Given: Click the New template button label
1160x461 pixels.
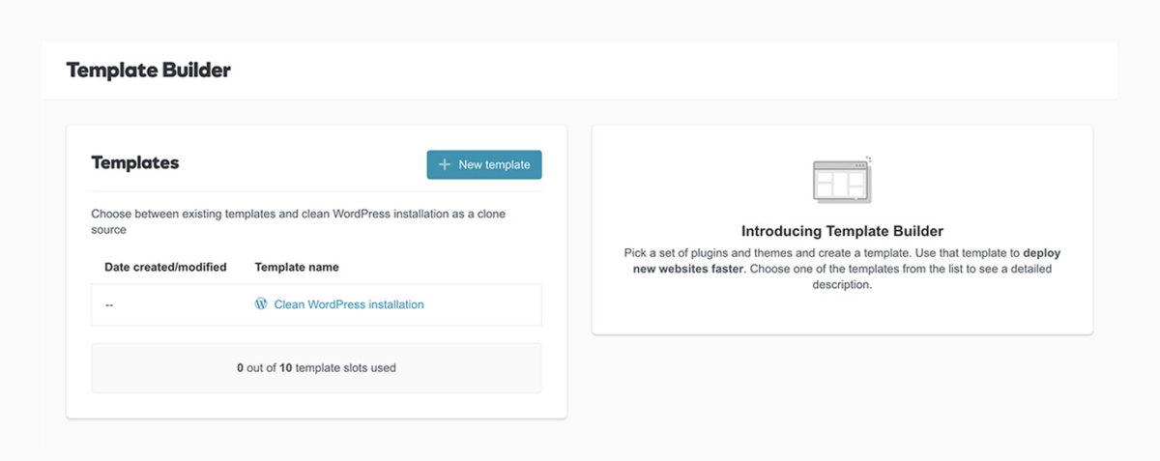Looking at the screenshot, I should [x=494, y=164].
